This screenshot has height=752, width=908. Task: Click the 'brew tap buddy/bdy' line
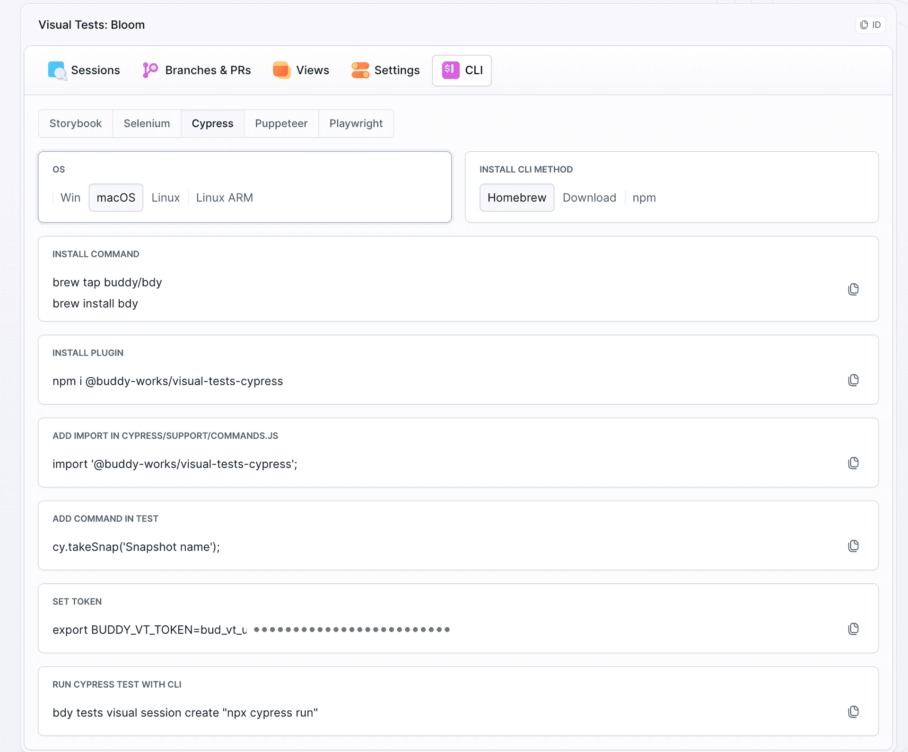tap(107, 282)
